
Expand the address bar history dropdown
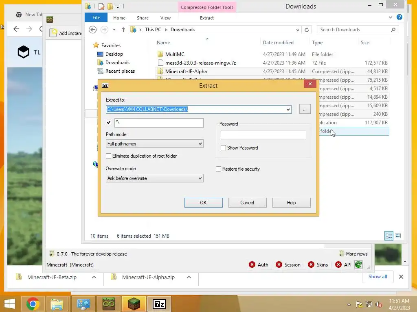(298, 30)
